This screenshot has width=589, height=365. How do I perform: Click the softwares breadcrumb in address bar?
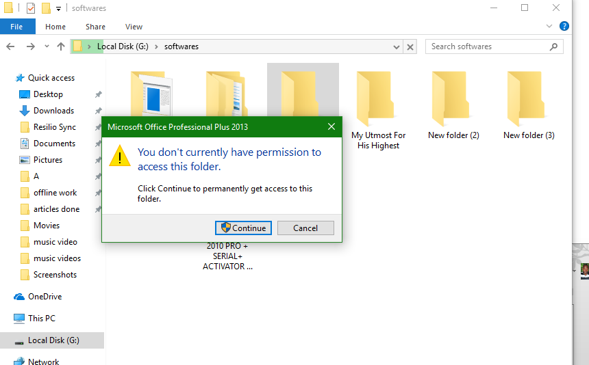[x=181, y=46]
